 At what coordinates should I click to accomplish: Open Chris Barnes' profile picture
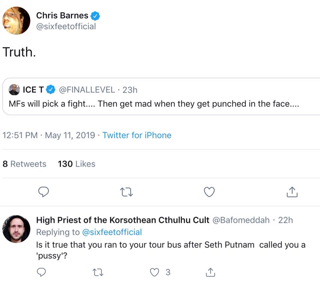click(x=16, y=20)
